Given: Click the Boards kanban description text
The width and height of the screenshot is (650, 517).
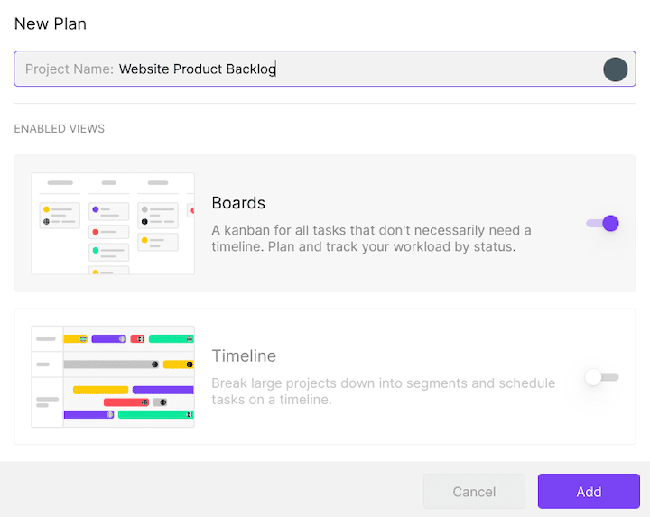Looking at the screenshot, I should pyautogui.click(x=371, y=238).
